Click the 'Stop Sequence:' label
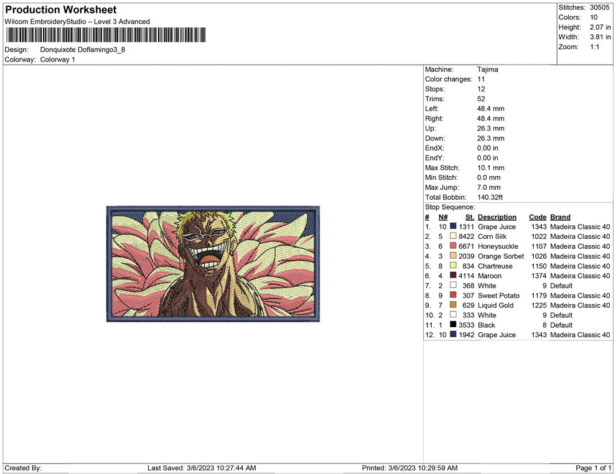 pyautogui.click(x=450, y=207)
